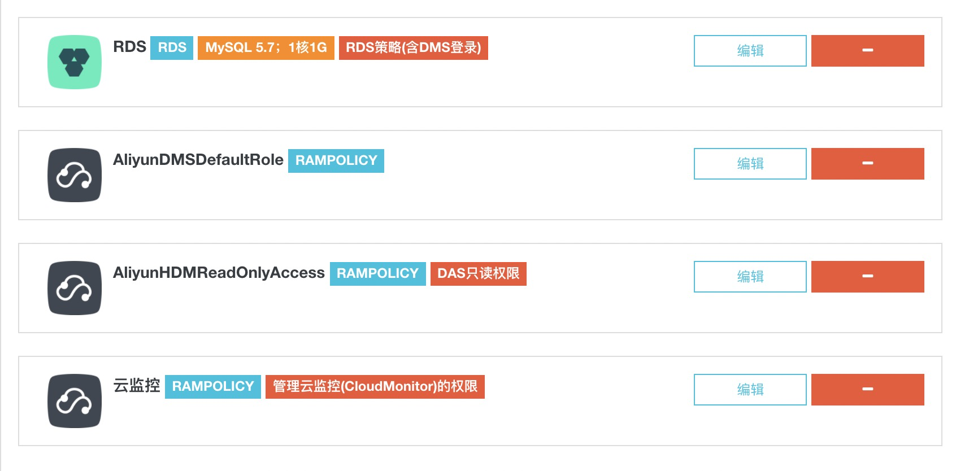The width and height of the screenshot is (956, 471).
Task: Select the 管理云监控(CloudMonitor)的权限 tag
Action: (375, 386)
